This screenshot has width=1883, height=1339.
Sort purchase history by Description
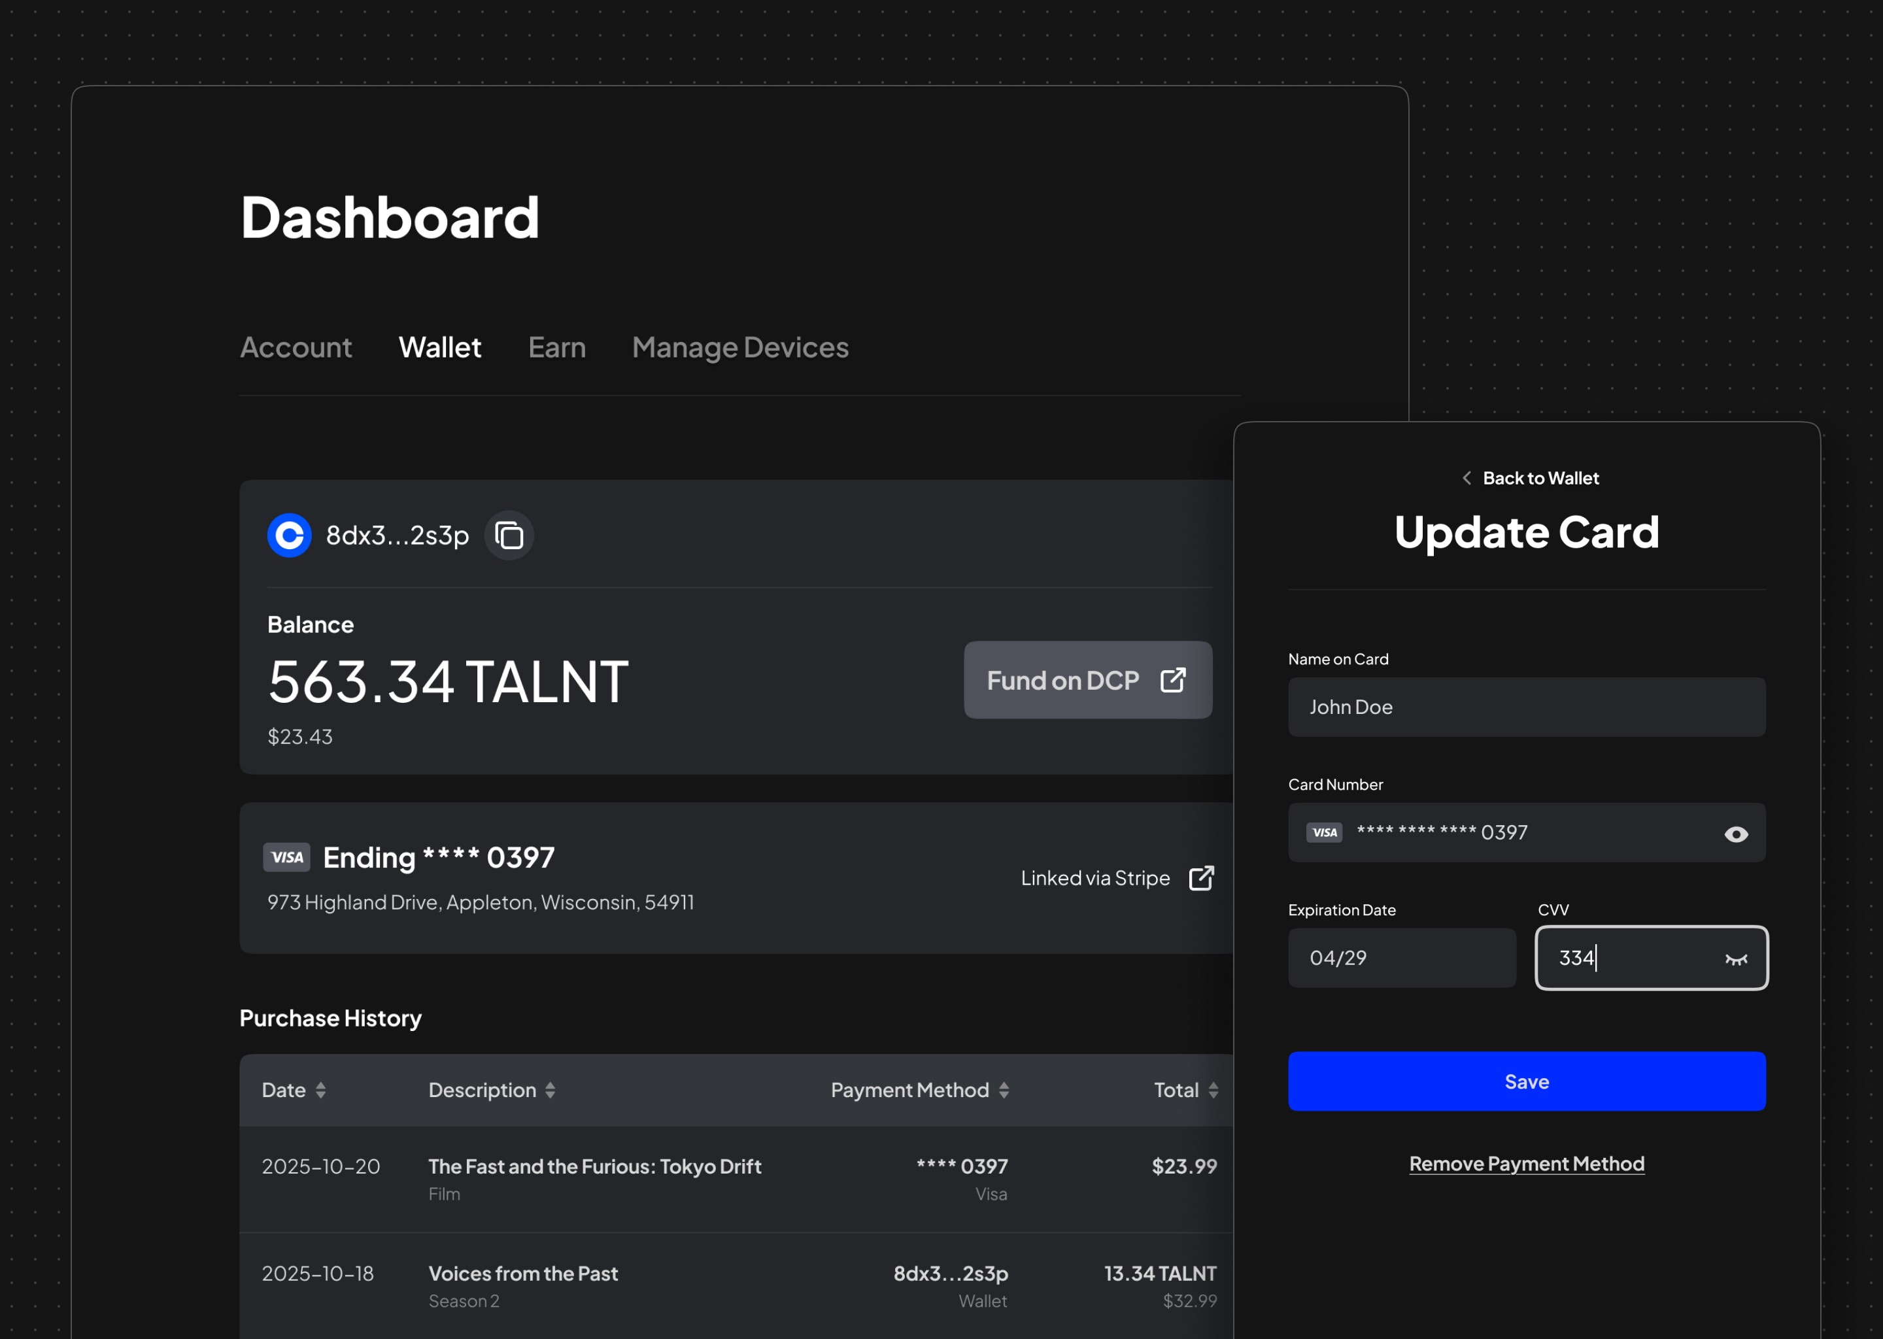pos(550,1090)
